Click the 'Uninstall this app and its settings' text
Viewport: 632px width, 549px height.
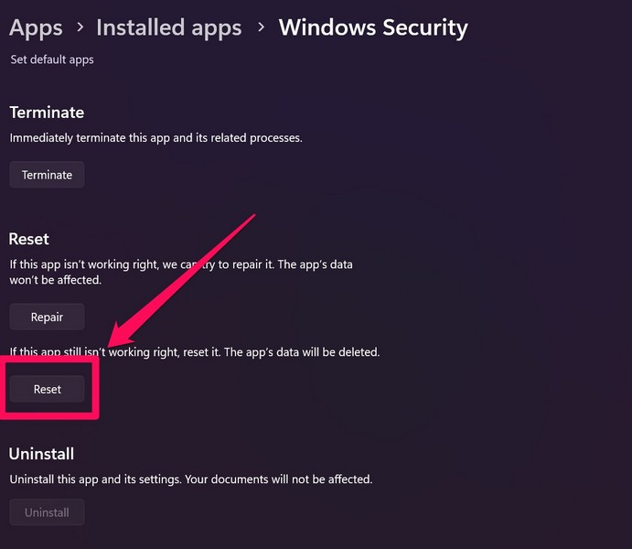pyautogui.click(x=190, y=479)
